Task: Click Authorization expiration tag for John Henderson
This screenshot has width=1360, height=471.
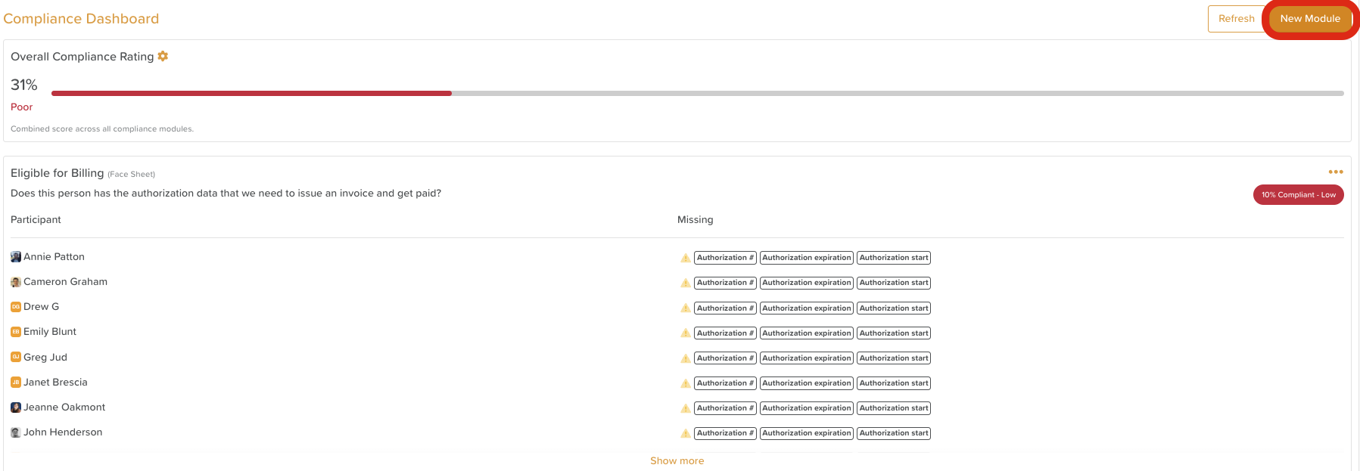Action: pyautogui.click(x=807, y=433)
